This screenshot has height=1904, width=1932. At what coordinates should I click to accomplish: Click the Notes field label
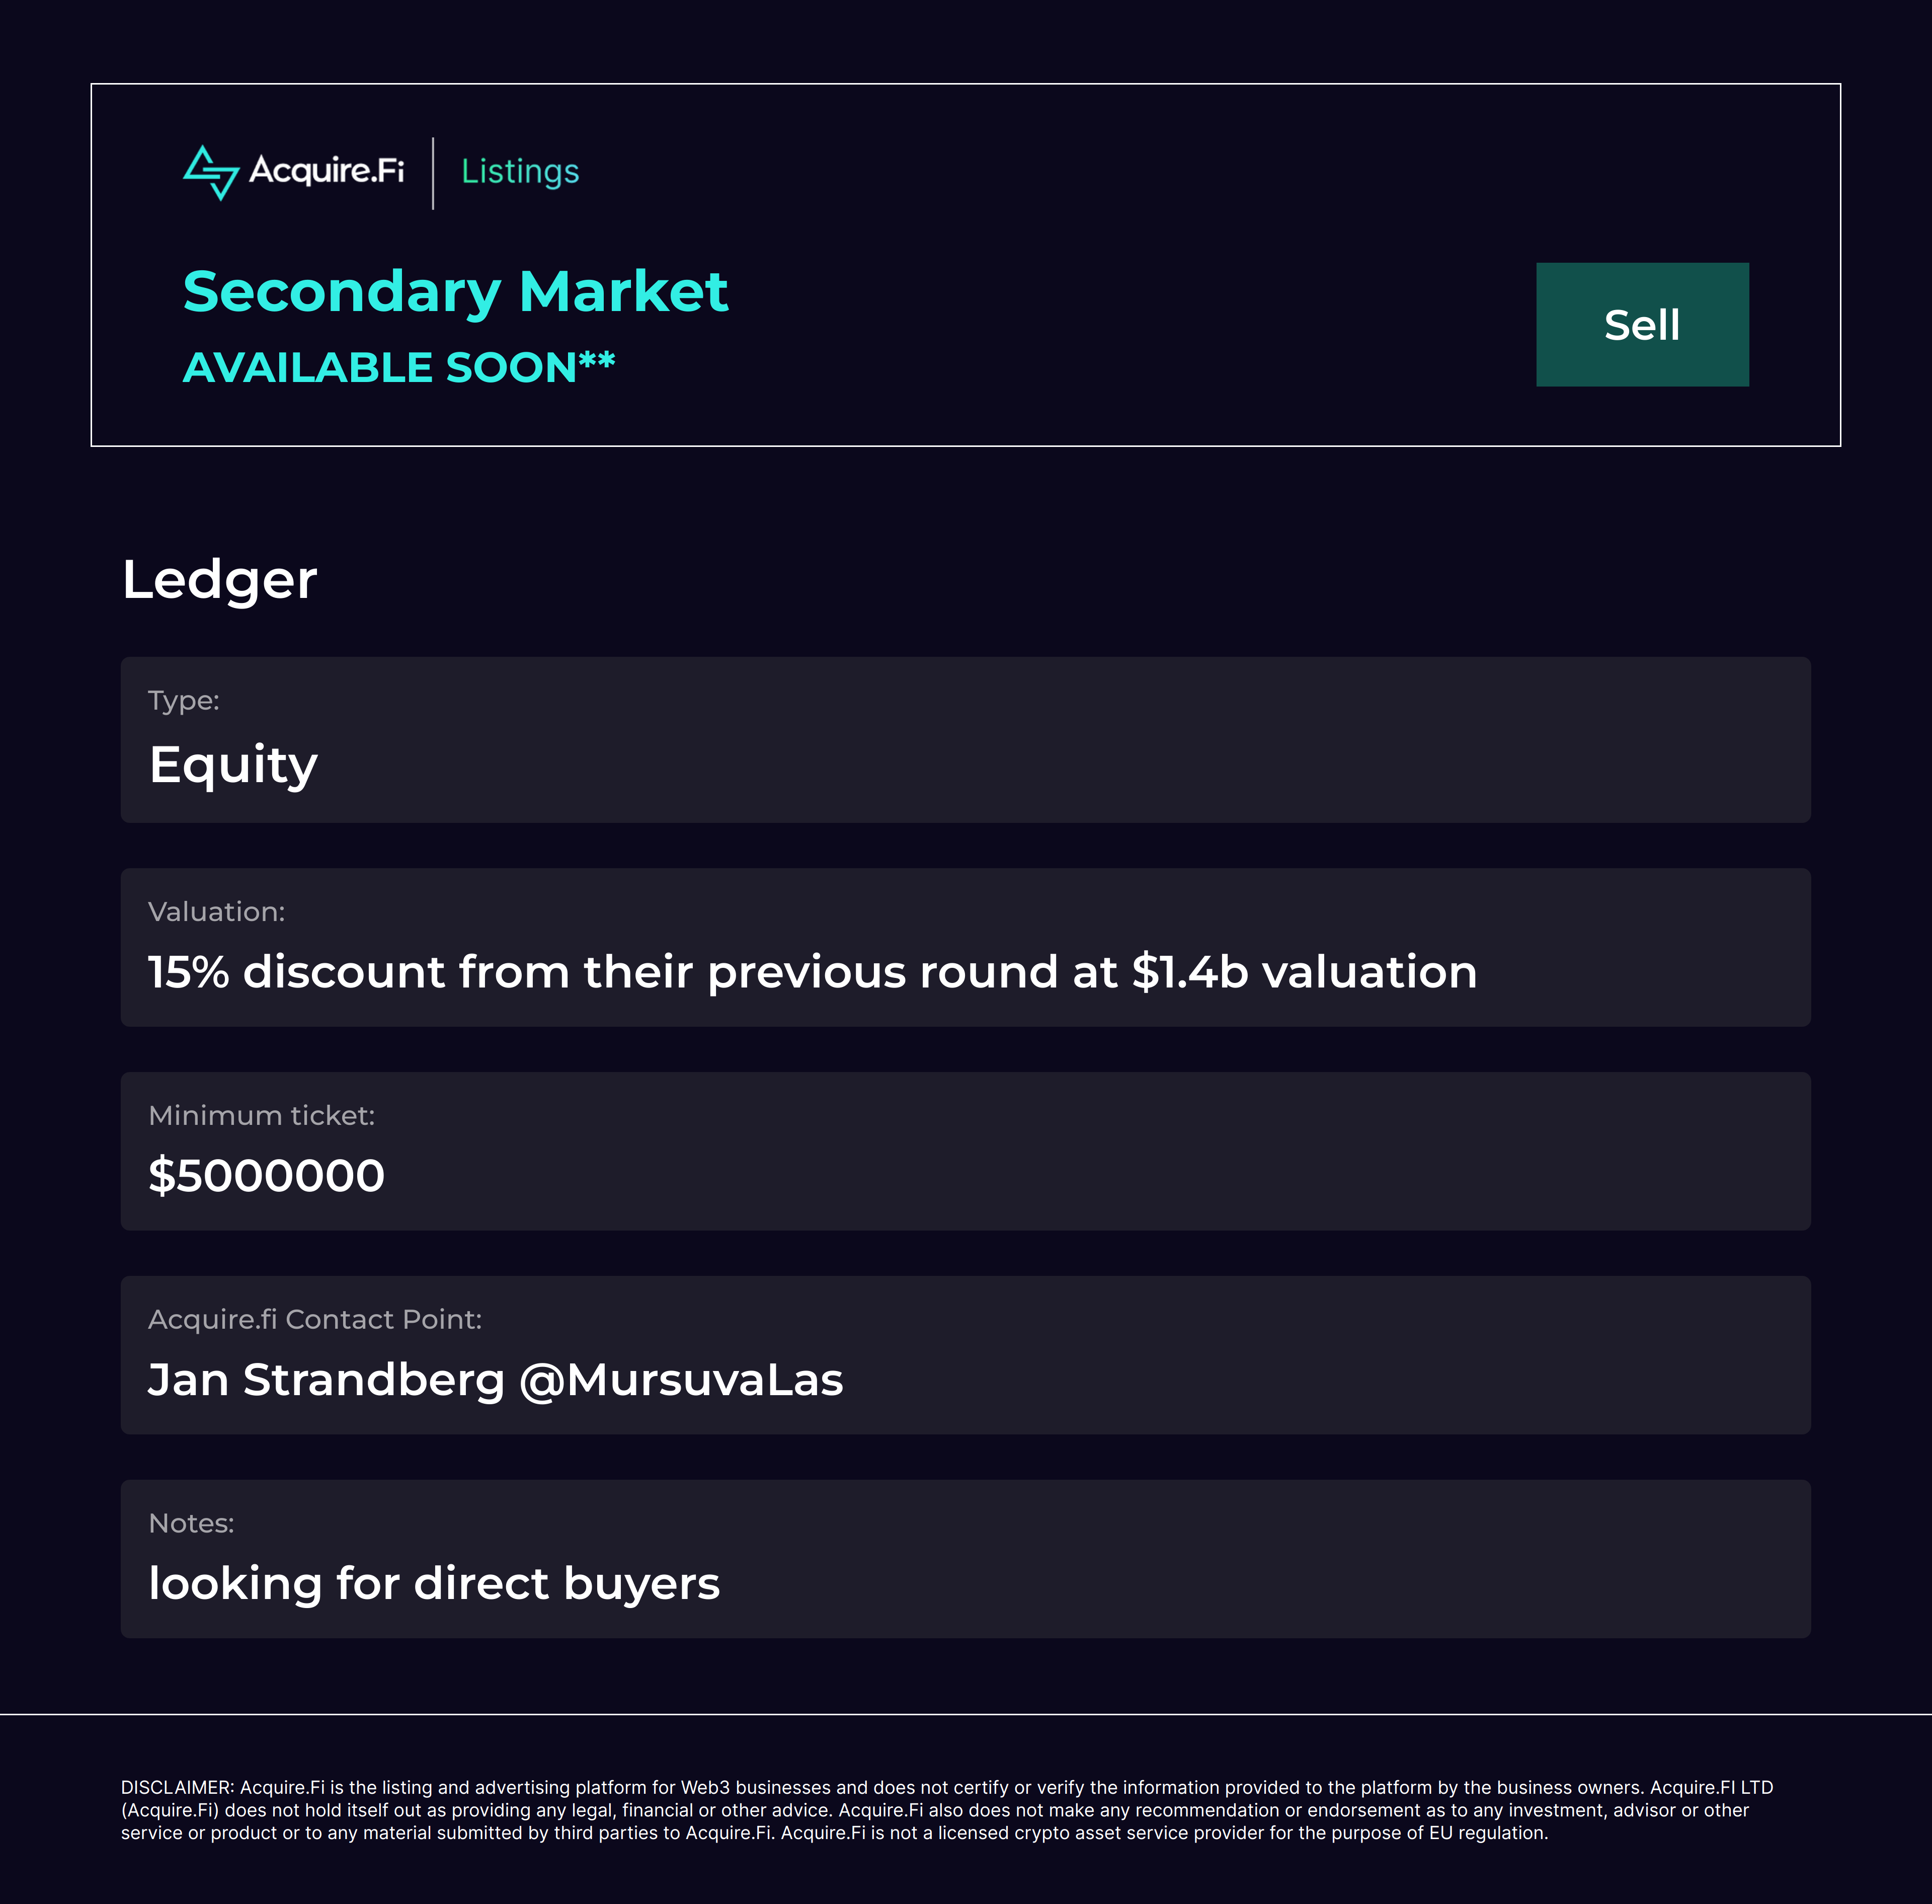[x=191, y=1523]
